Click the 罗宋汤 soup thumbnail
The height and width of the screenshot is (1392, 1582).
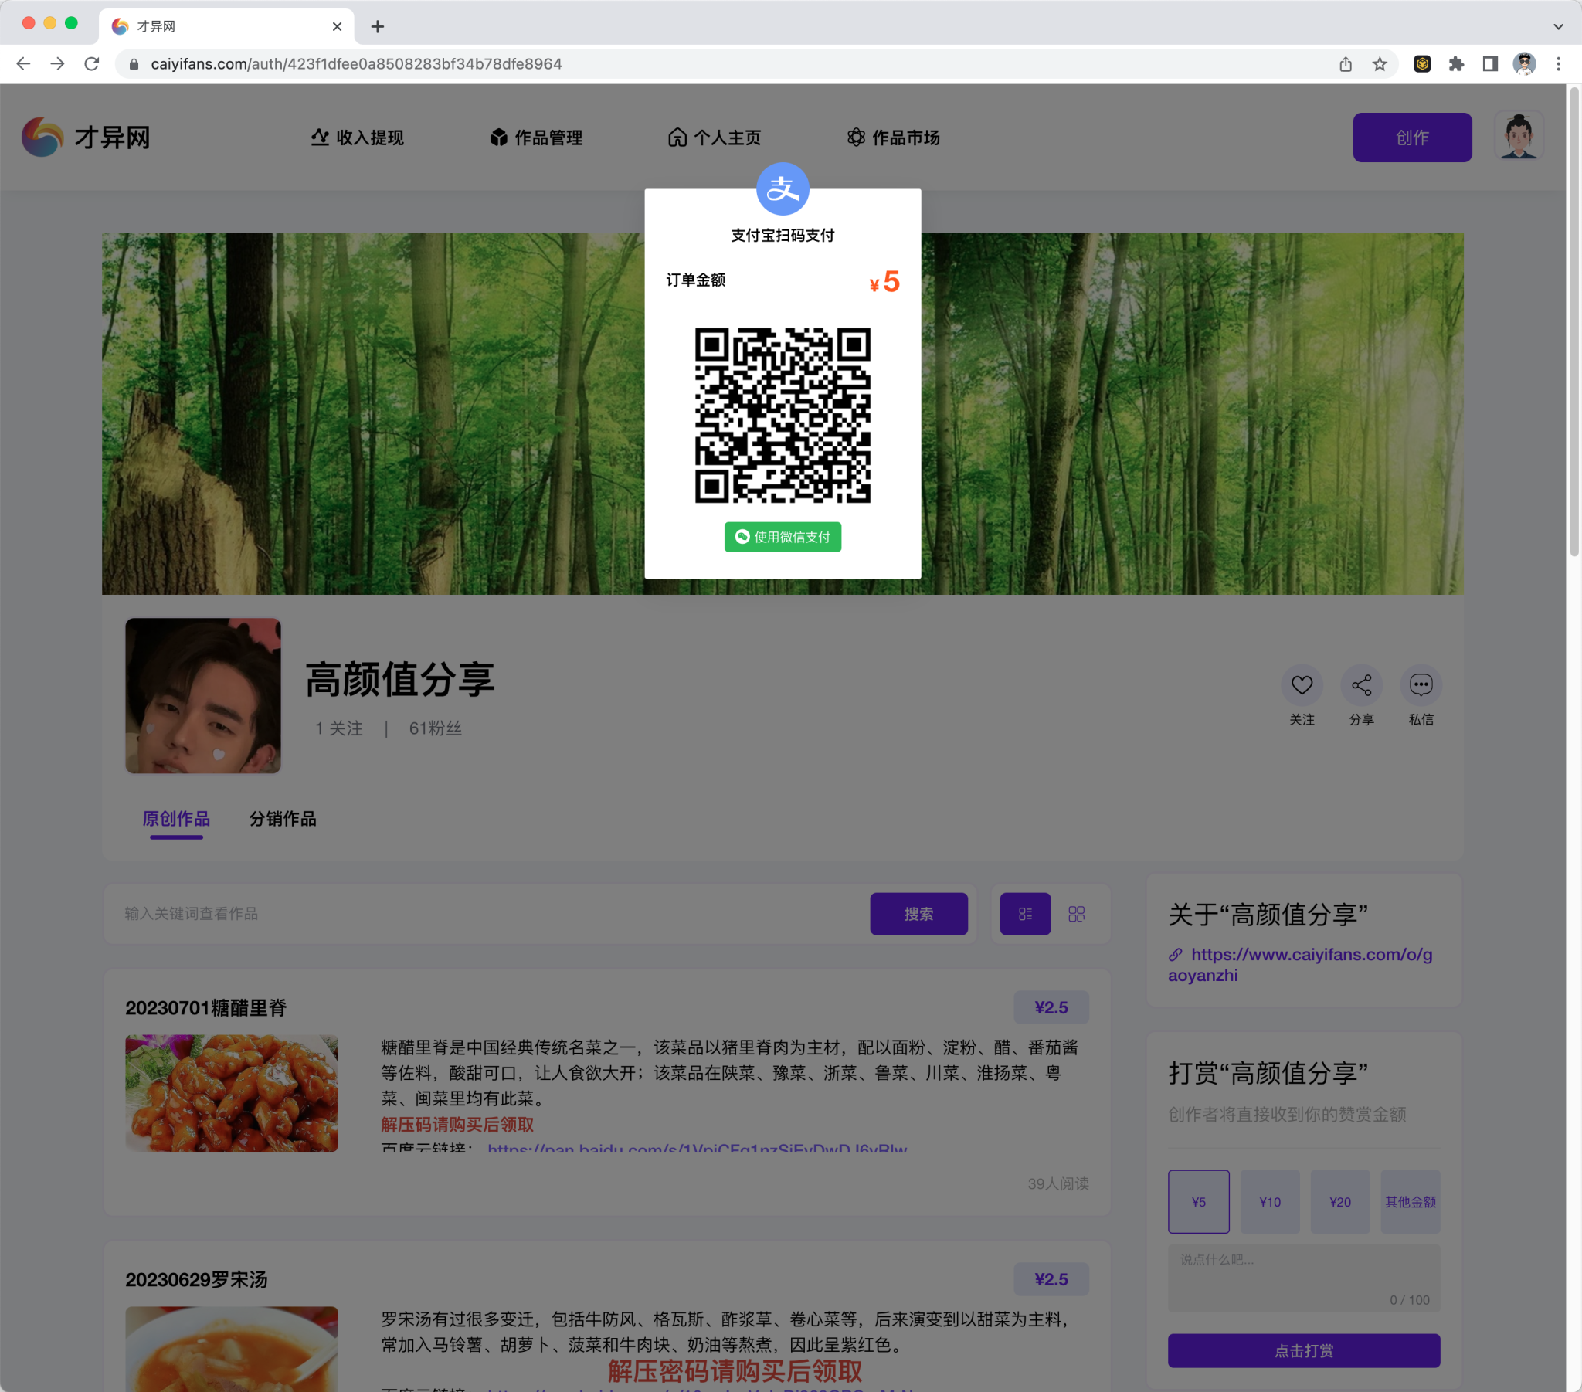(233, 1349)
